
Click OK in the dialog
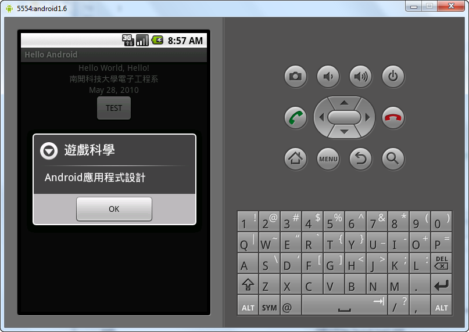click(114, 209)
